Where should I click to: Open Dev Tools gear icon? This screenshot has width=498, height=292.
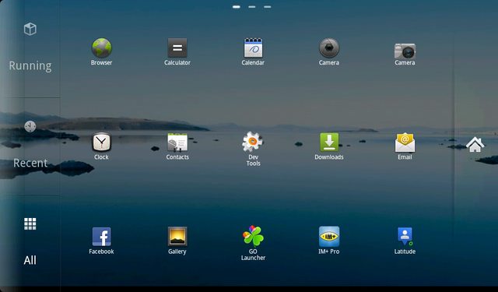click(253, 142)
